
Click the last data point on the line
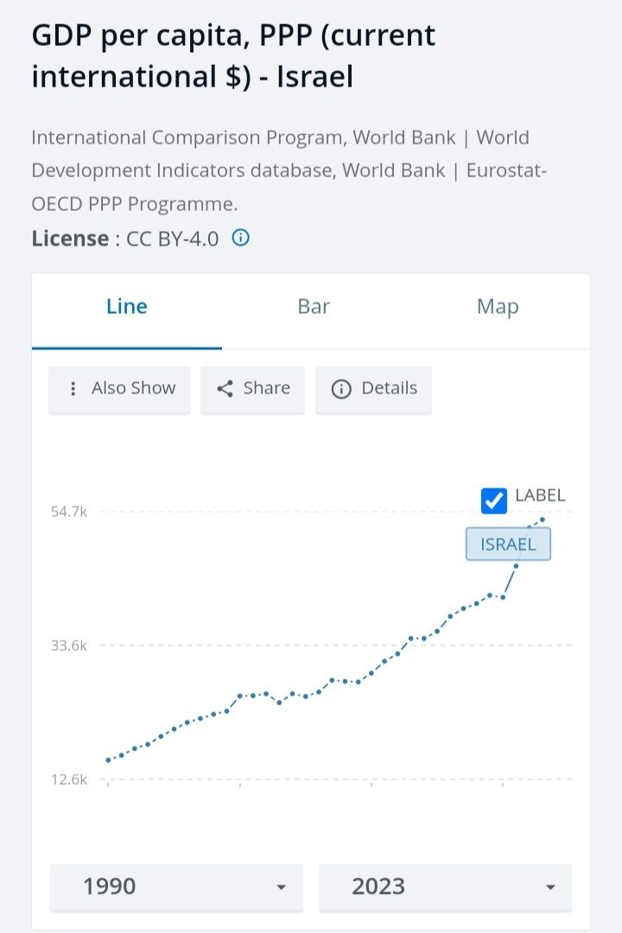click(x=543, y=520)
